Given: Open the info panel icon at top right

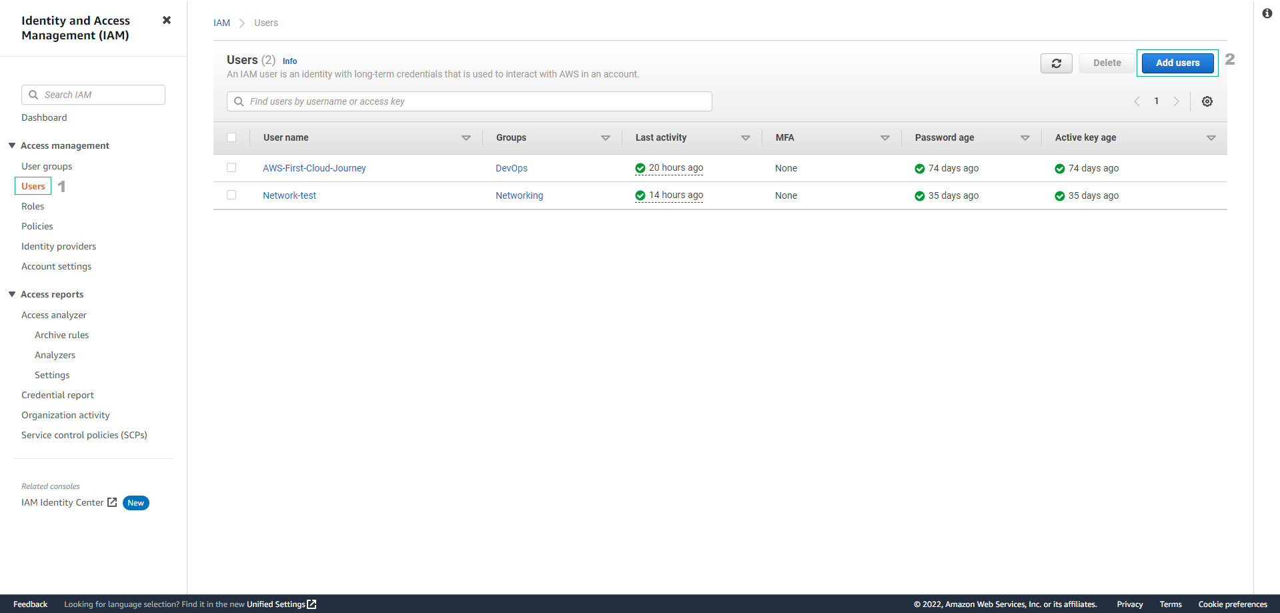Looking at the screenshot, I should point(1267,13).
